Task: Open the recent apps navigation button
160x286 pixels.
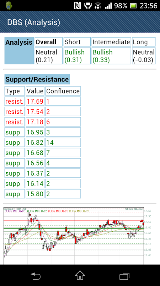Action: pyautogui.click(x=124, y=276)
